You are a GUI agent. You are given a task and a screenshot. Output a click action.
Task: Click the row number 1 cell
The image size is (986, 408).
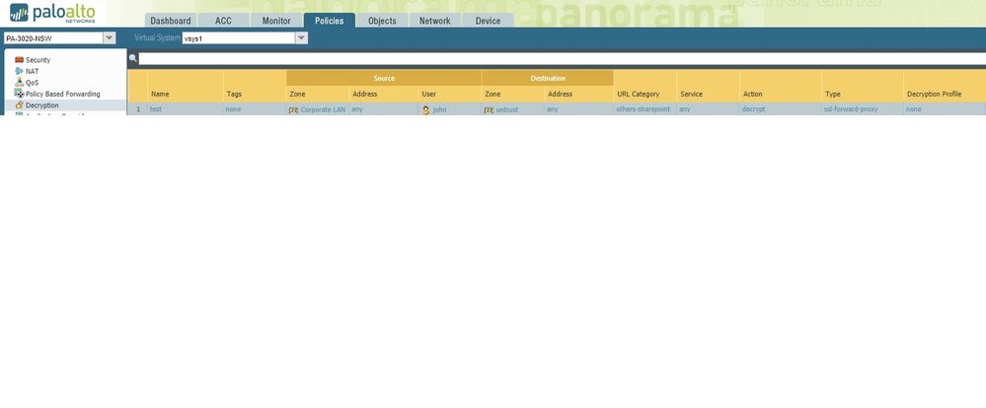click(138, 109)
